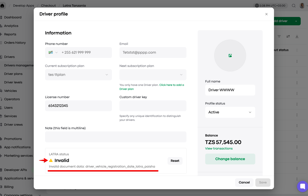Open Services in sidebar
This screenshot has height=196, width=308.
point(10,116)
